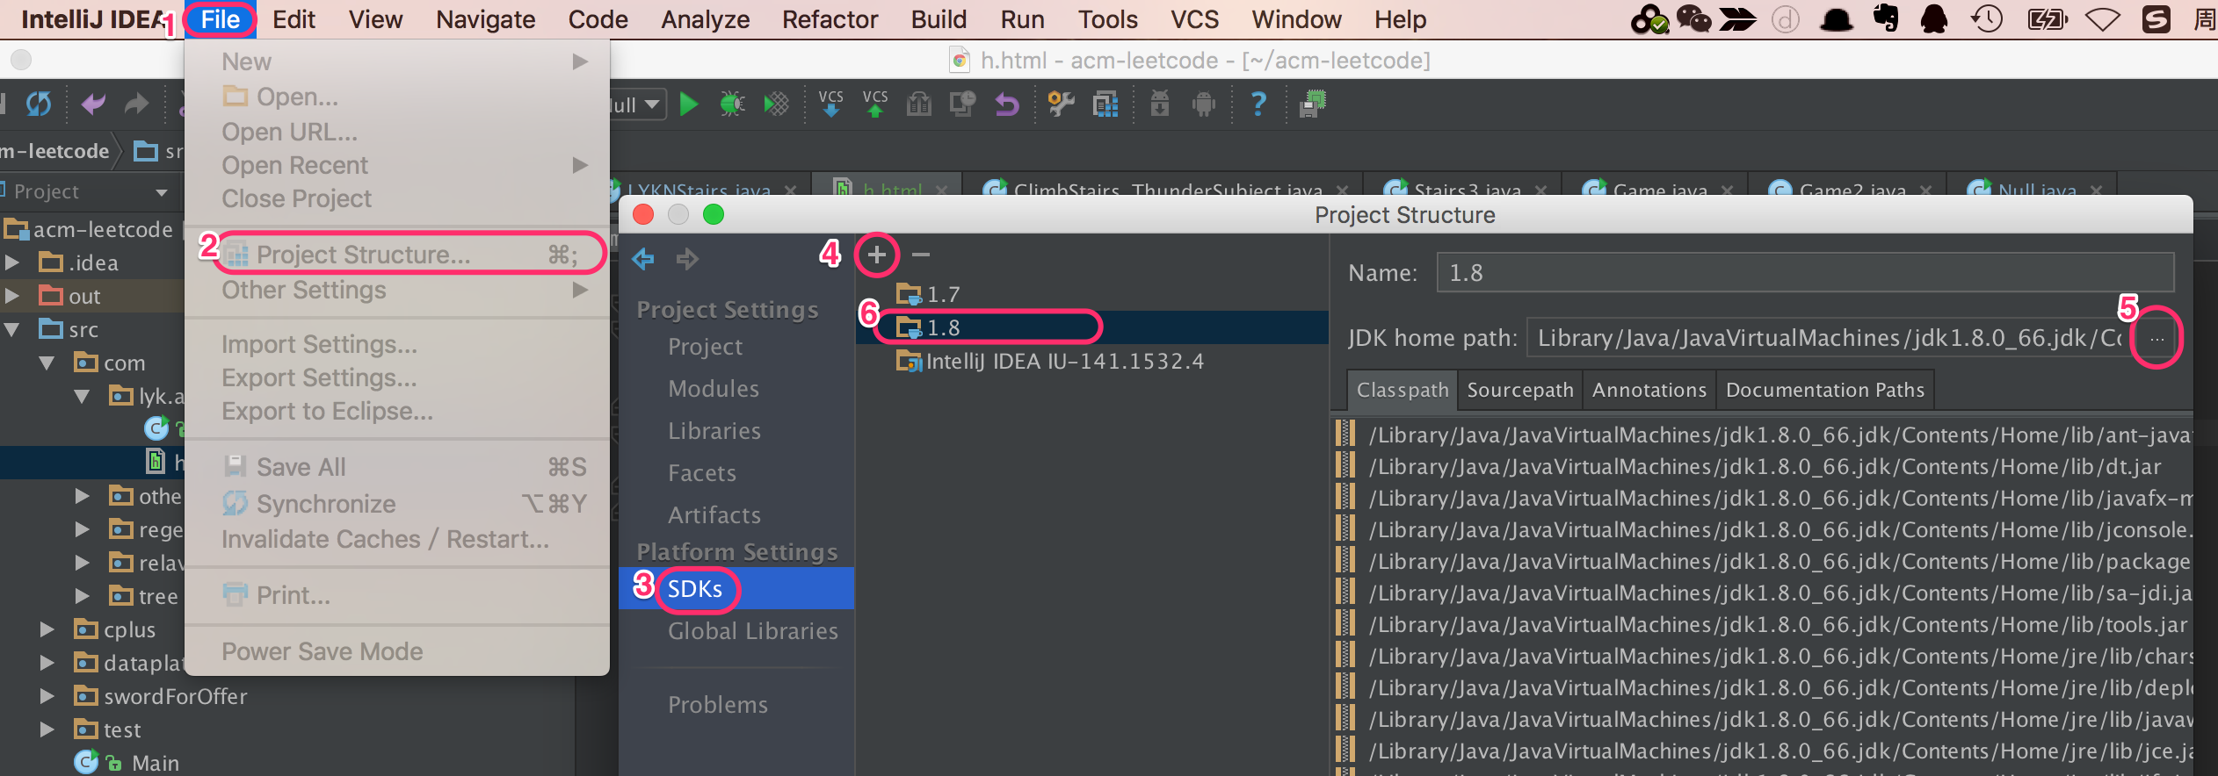Click the JDK home path field
This screenshot has width=2218, height=776.
point(1830,338)
